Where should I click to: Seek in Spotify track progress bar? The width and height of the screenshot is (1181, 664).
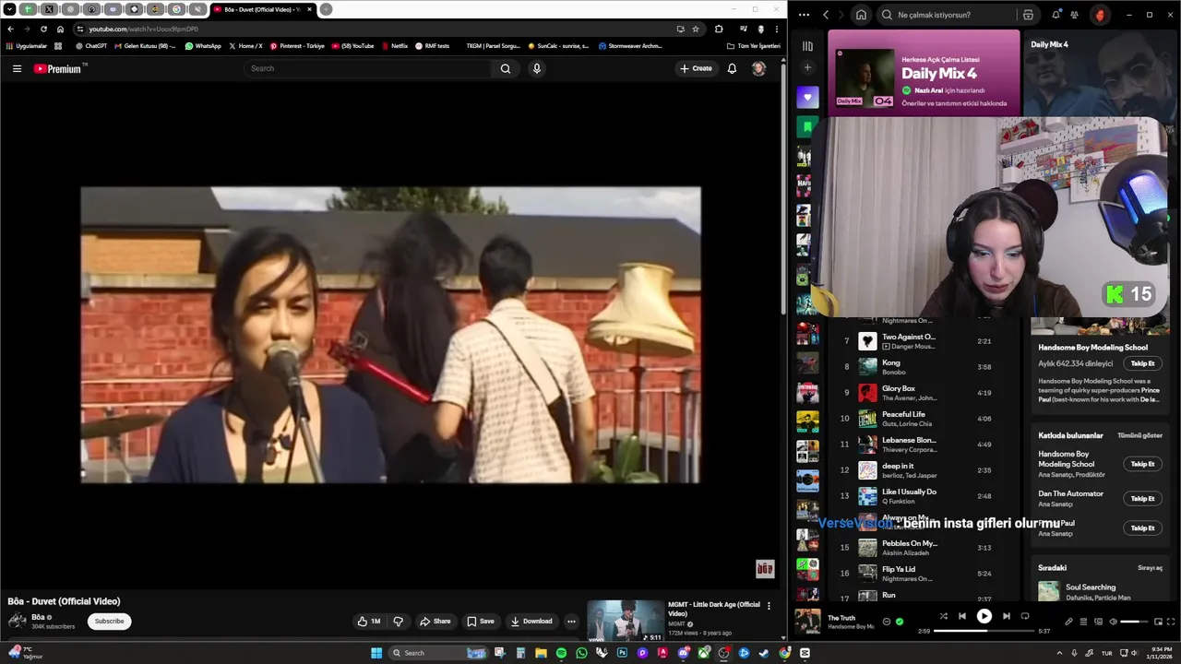click(x=984, y=632)
